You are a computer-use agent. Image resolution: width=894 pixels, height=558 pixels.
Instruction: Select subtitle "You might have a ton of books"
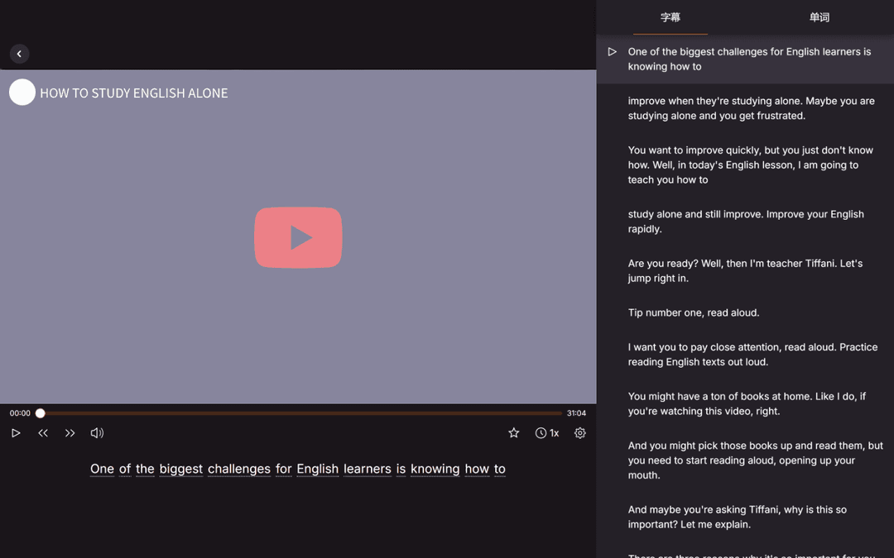tap(747, 403)
